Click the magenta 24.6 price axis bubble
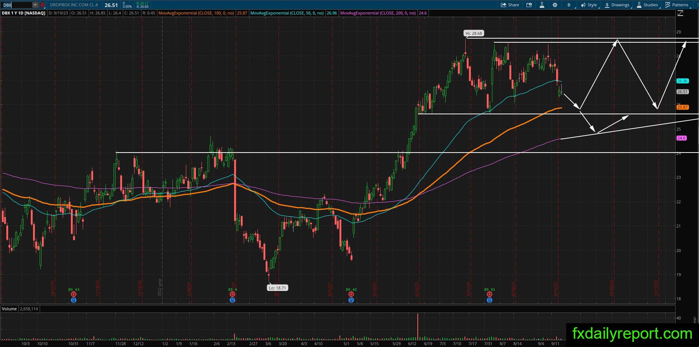Image resolution: width=699 pixels, height=347 pixels. [682, 138]
